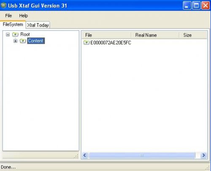Viewport: 211px width, 171px height.
Task: Close the Usb Xtaf Gui window
Action: pyautogui.click(x=206, y=5)
